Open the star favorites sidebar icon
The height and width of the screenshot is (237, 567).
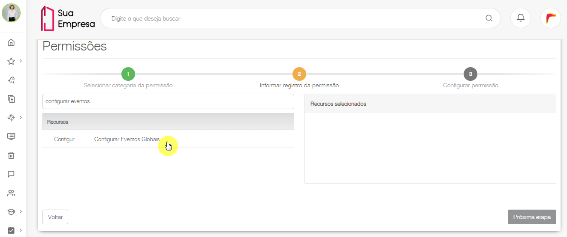(x=11, y=61)
